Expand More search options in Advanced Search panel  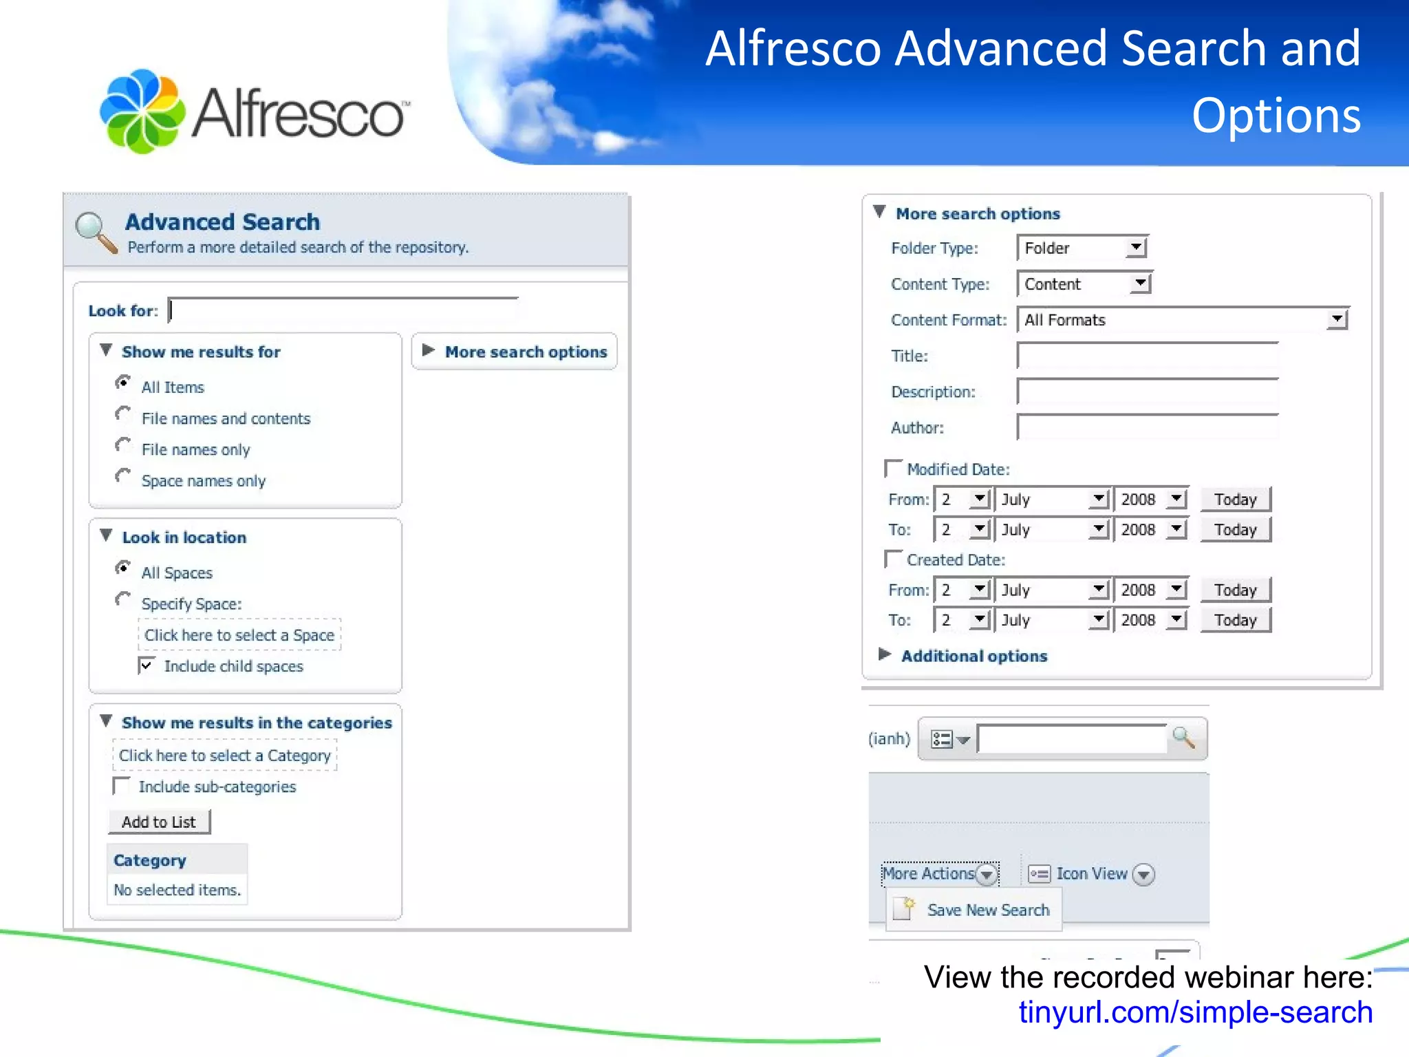coord(428,350)
